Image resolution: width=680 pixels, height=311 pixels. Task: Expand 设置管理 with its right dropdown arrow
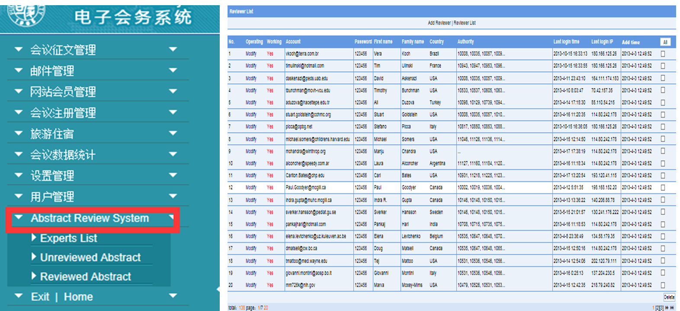click(x=173, y=175)
